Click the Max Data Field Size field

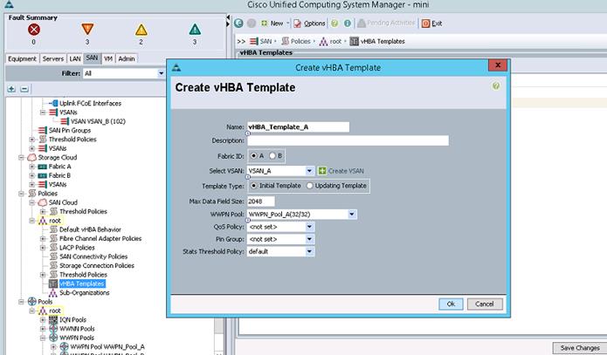tap(260, 201)
